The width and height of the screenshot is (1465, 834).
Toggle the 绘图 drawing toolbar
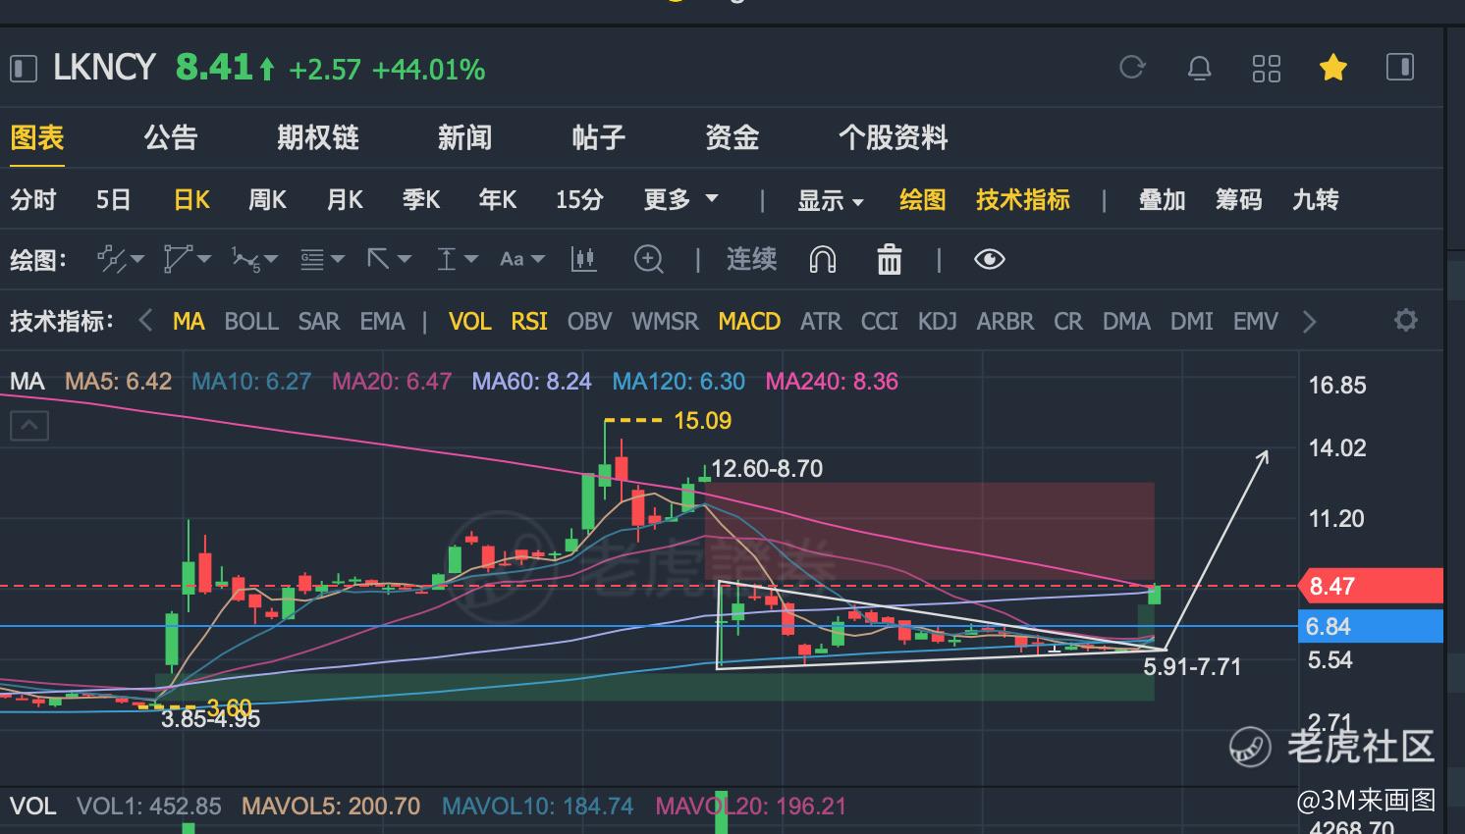coord(922,200)
